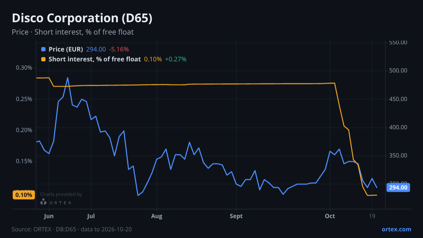The height and width of the screenshot is (238, 423).
Task: Click the 350.00 right axis label
Action: (x=398, y=155)
